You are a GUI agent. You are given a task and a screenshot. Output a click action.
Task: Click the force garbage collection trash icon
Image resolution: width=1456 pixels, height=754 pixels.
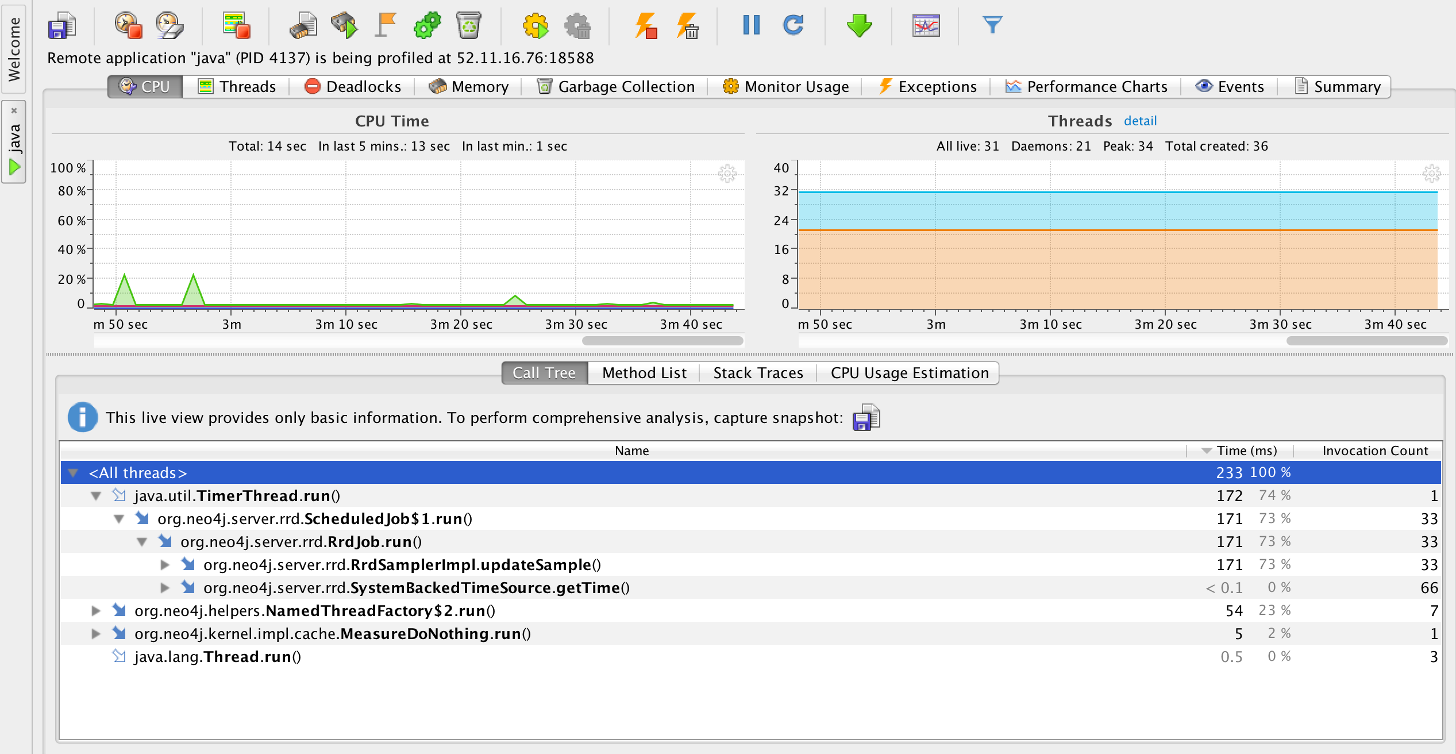click(x=469, y=26)
